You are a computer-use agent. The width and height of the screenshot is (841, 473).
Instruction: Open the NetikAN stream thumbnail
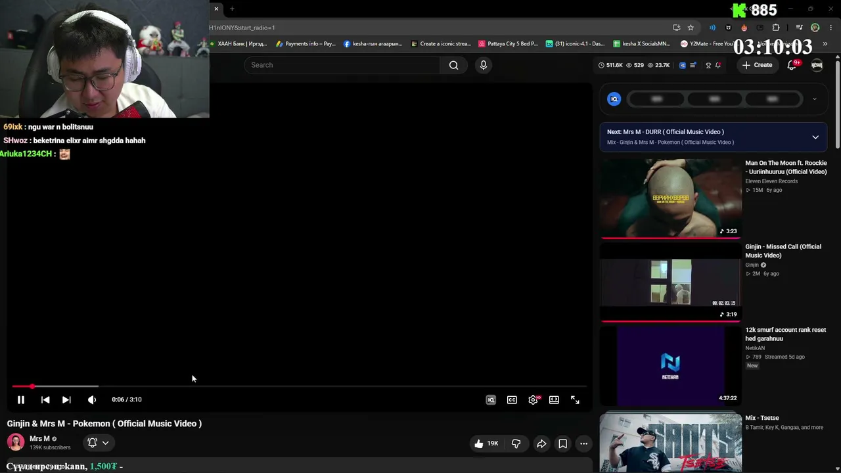(671, 365)
